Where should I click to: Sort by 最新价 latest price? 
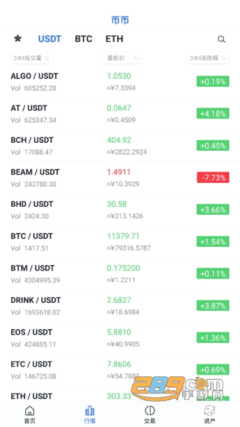point(120,58)
